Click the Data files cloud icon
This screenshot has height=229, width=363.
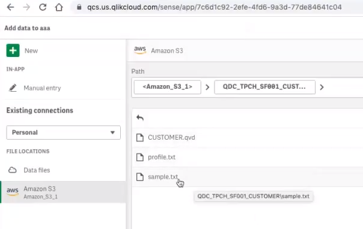tap(13, 170)
